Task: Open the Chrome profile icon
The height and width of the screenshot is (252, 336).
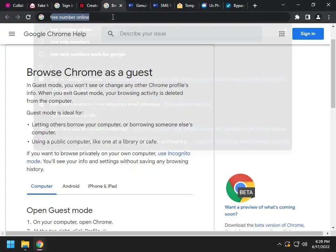Action: [x=318, y=17]
